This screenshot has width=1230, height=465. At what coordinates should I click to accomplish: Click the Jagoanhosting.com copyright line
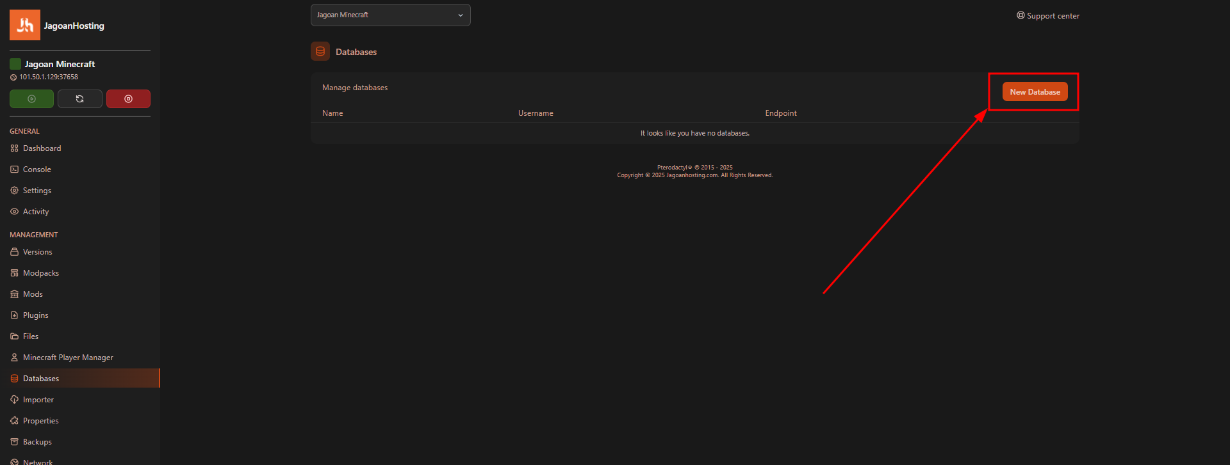point(695,175)
